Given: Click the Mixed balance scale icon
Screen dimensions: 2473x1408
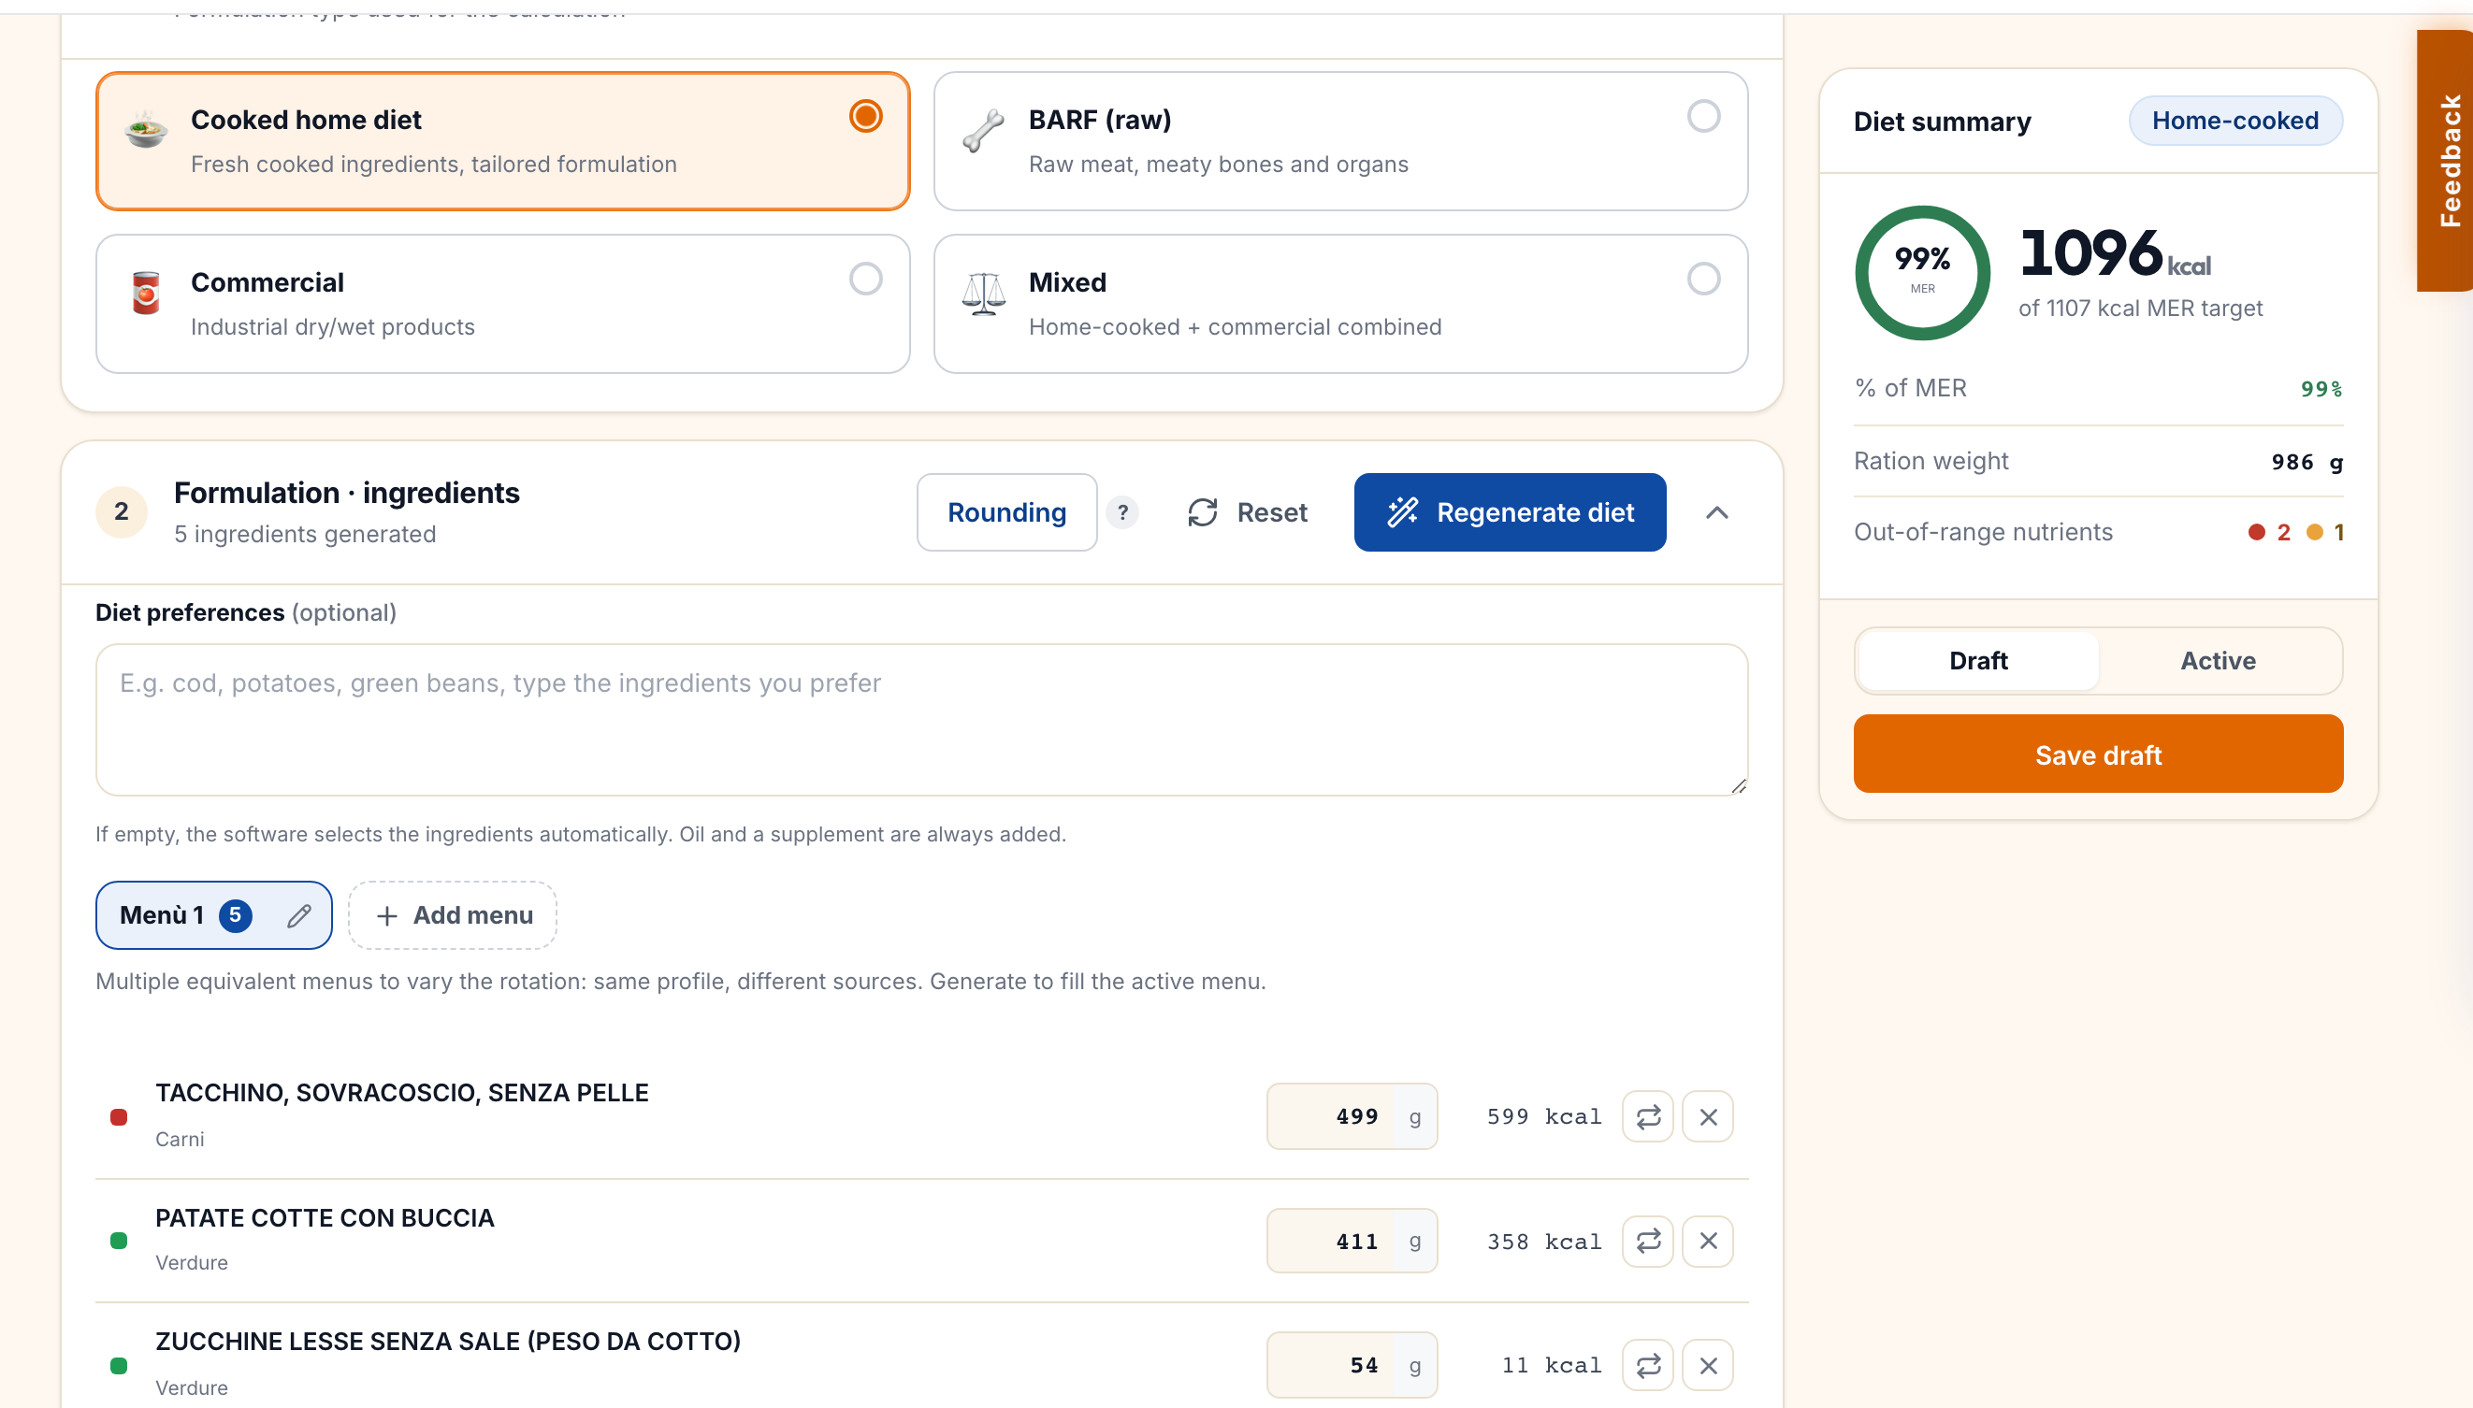Looking at the screenshot, I should (984, 292).
